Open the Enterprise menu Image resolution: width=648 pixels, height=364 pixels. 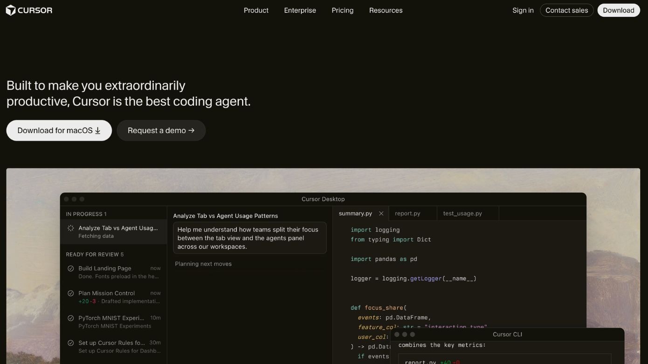point(300,10)
